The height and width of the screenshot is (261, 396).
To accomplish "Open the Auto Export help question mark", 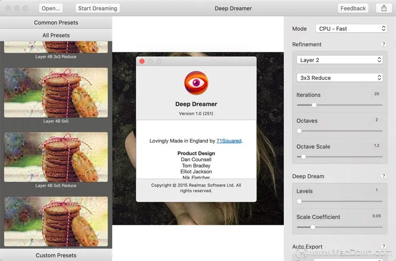I will [x=384, y=247].
